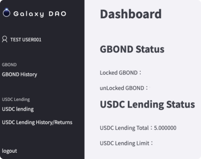This screenshot has width=201, height=159.
Task: Click the Galaxy DAO brand text
Action: click(x=40, y=14)
